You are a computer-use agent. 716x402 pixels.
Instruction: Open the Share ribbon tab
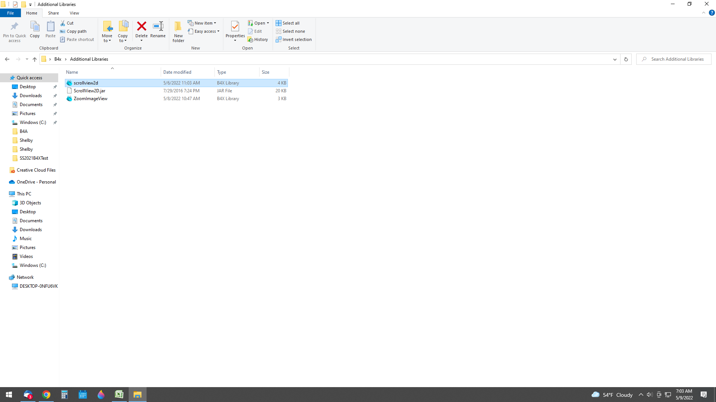53,13
